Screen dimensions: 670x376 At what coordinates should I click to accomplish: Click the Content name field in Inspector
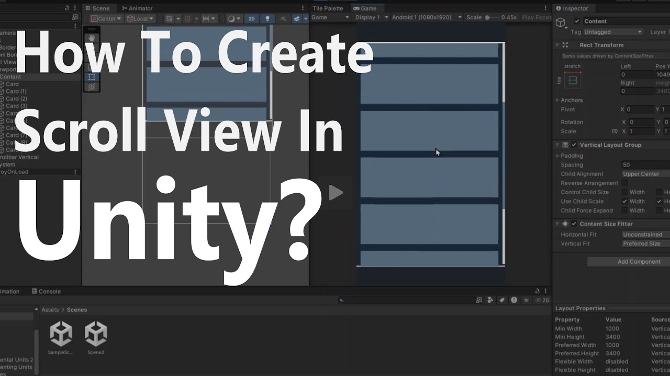point(626,21)
